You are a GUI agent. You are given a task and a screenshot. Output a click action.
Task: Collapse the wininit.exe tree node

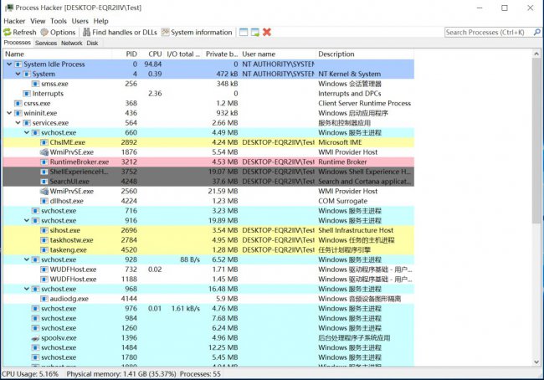tap(9, 113)
